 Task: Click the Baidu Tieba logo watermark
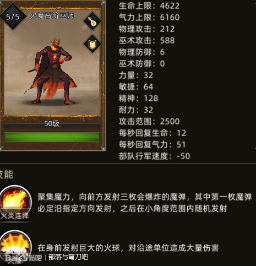pyautogui.click(x=24, y=257)
